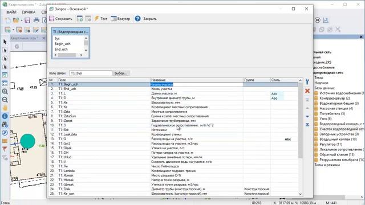The width and height of the screenshot is (365, 205).
Task: Click the teal circle object on the map
Action: (x=28, y=141)
